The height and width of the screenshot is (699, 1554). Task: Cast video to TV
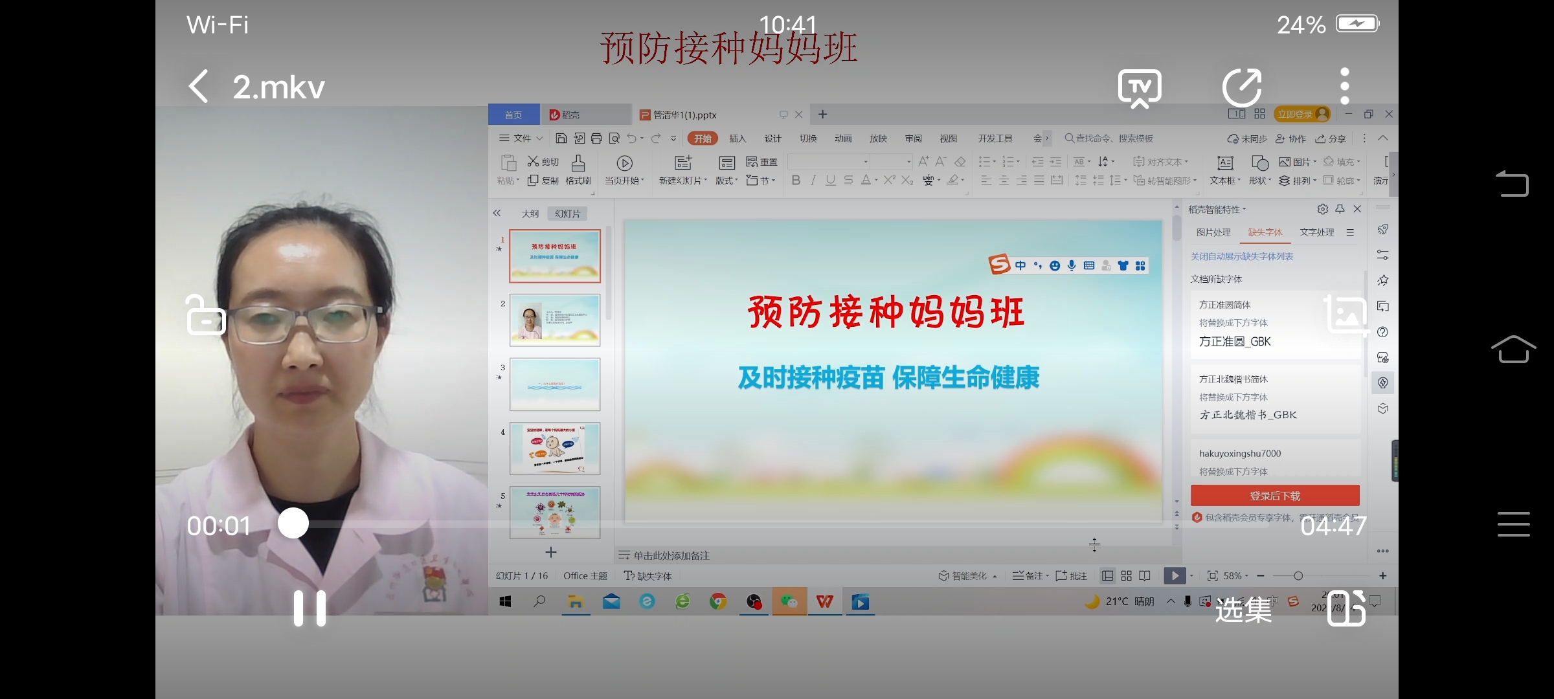(1140, 89)
